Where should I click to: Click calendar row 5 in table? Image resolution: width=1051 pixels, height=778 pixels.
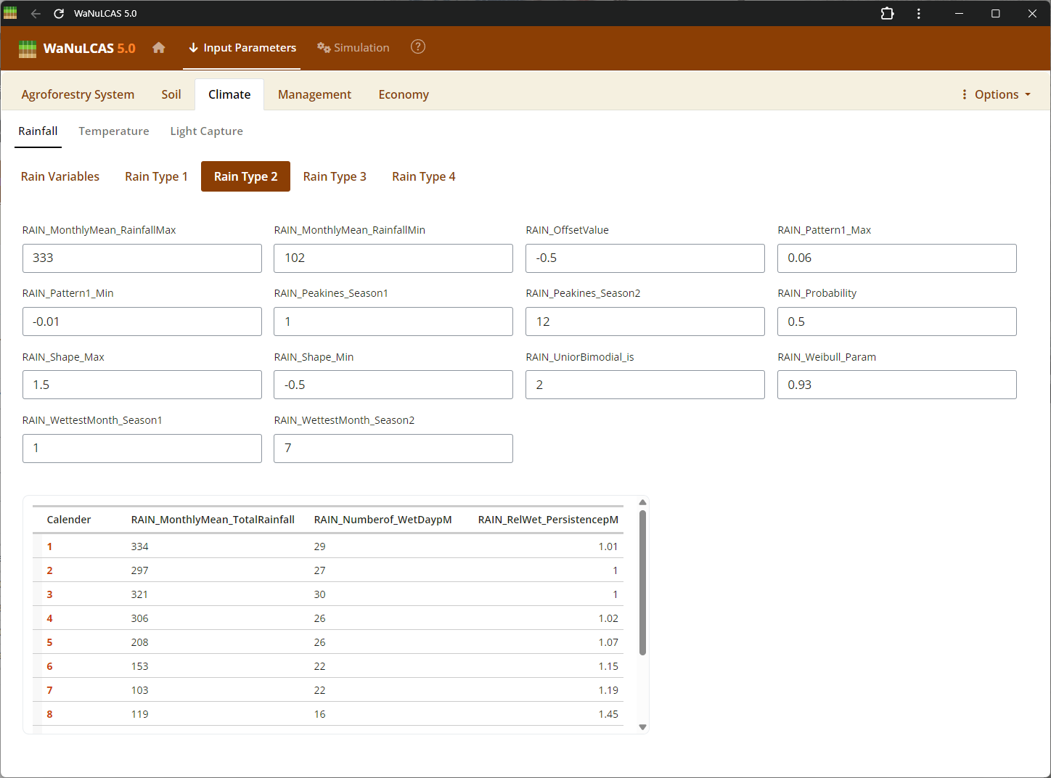tap(50, 642)
